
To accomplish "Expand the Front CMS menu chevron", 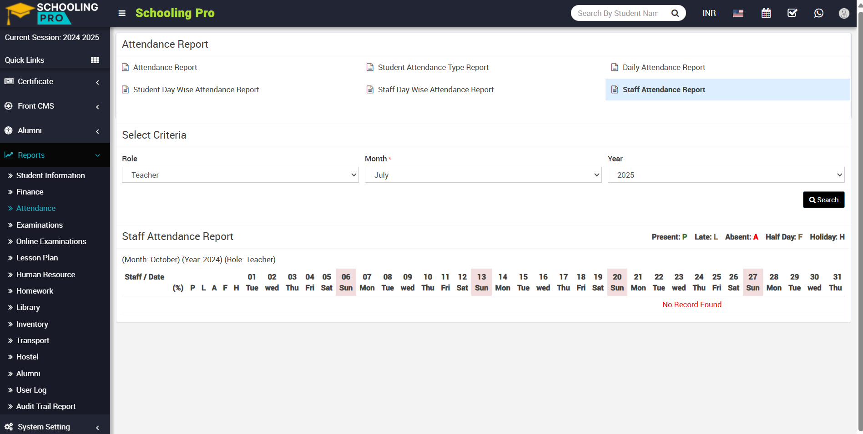I will 97,107.
